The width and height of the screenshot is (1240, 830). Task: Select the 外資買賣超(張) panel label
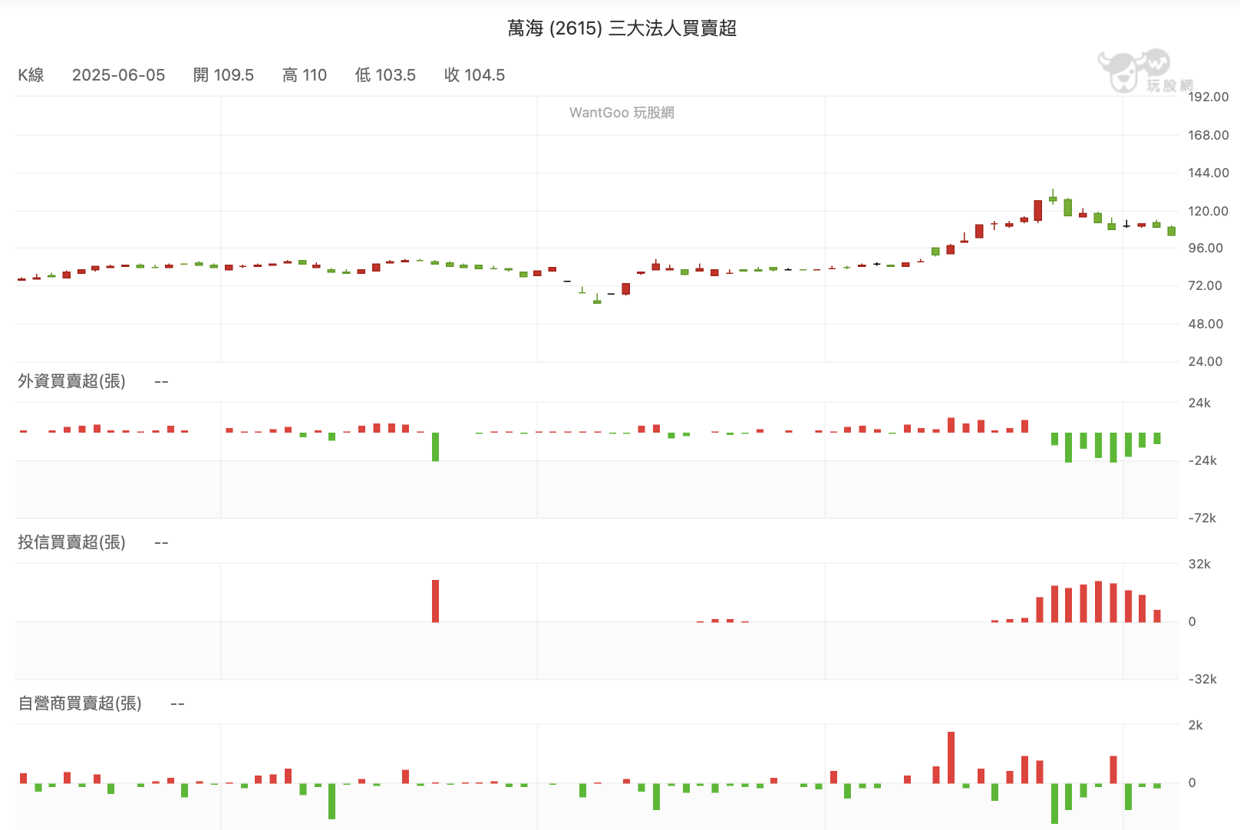point(71,381)
